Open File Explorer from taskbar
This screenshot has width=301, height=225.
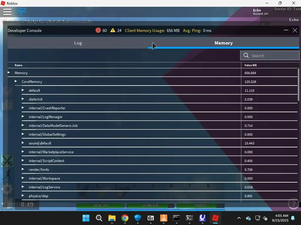(x=112, y=218)
